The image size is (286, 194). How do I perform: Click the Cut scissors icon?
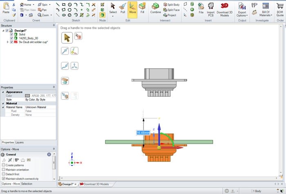14,5
